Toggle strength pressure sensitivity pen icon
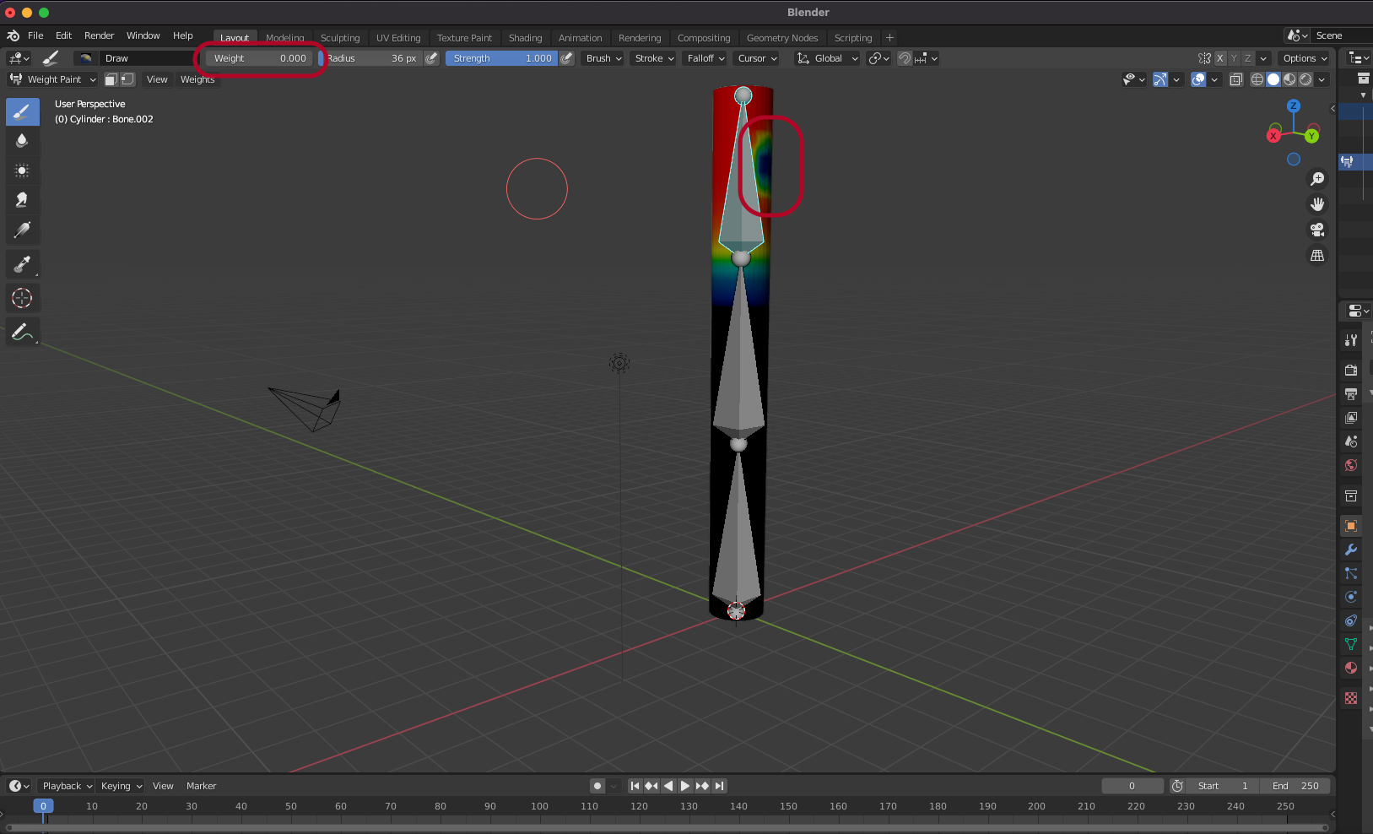The width and height of the screenshot is (1373, 834). click(x=567, y=58)
